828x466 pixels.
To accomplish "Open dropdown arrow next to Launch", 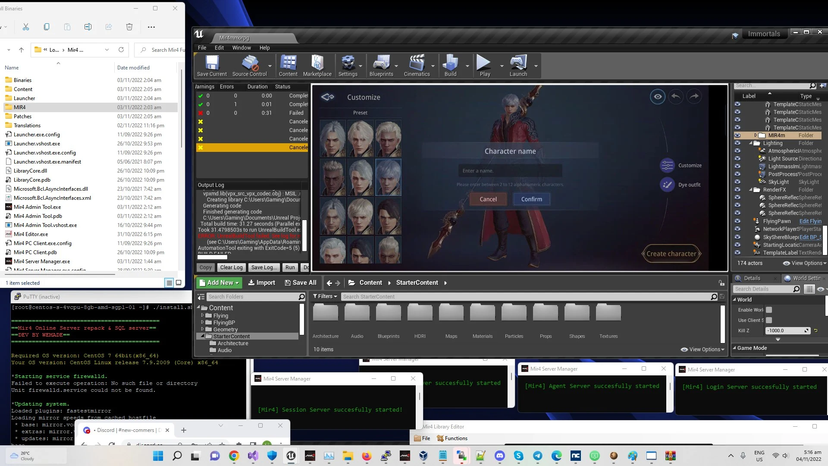I will coord(536,66).
